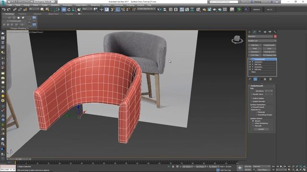Click the Undo arrow in the main toolbar

coord(4,10)
